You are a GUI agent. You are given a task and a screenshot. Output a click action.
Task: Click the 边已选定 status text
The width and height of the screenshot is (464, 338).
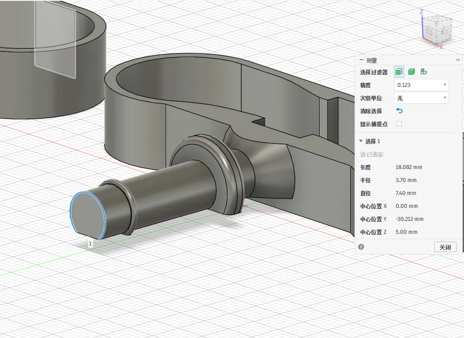372,154
